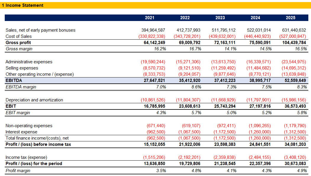Image resolution: width=311 pixels, height=176 pixels.
Task: Click 2021 sales value 394,964,587
Action: [x=153, y=30]
